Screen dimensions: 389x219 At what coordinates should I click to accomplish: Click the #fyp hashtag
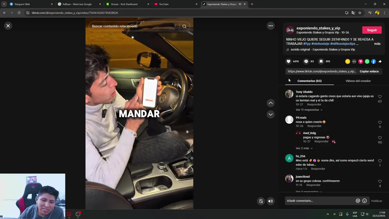tap(307, 44)
